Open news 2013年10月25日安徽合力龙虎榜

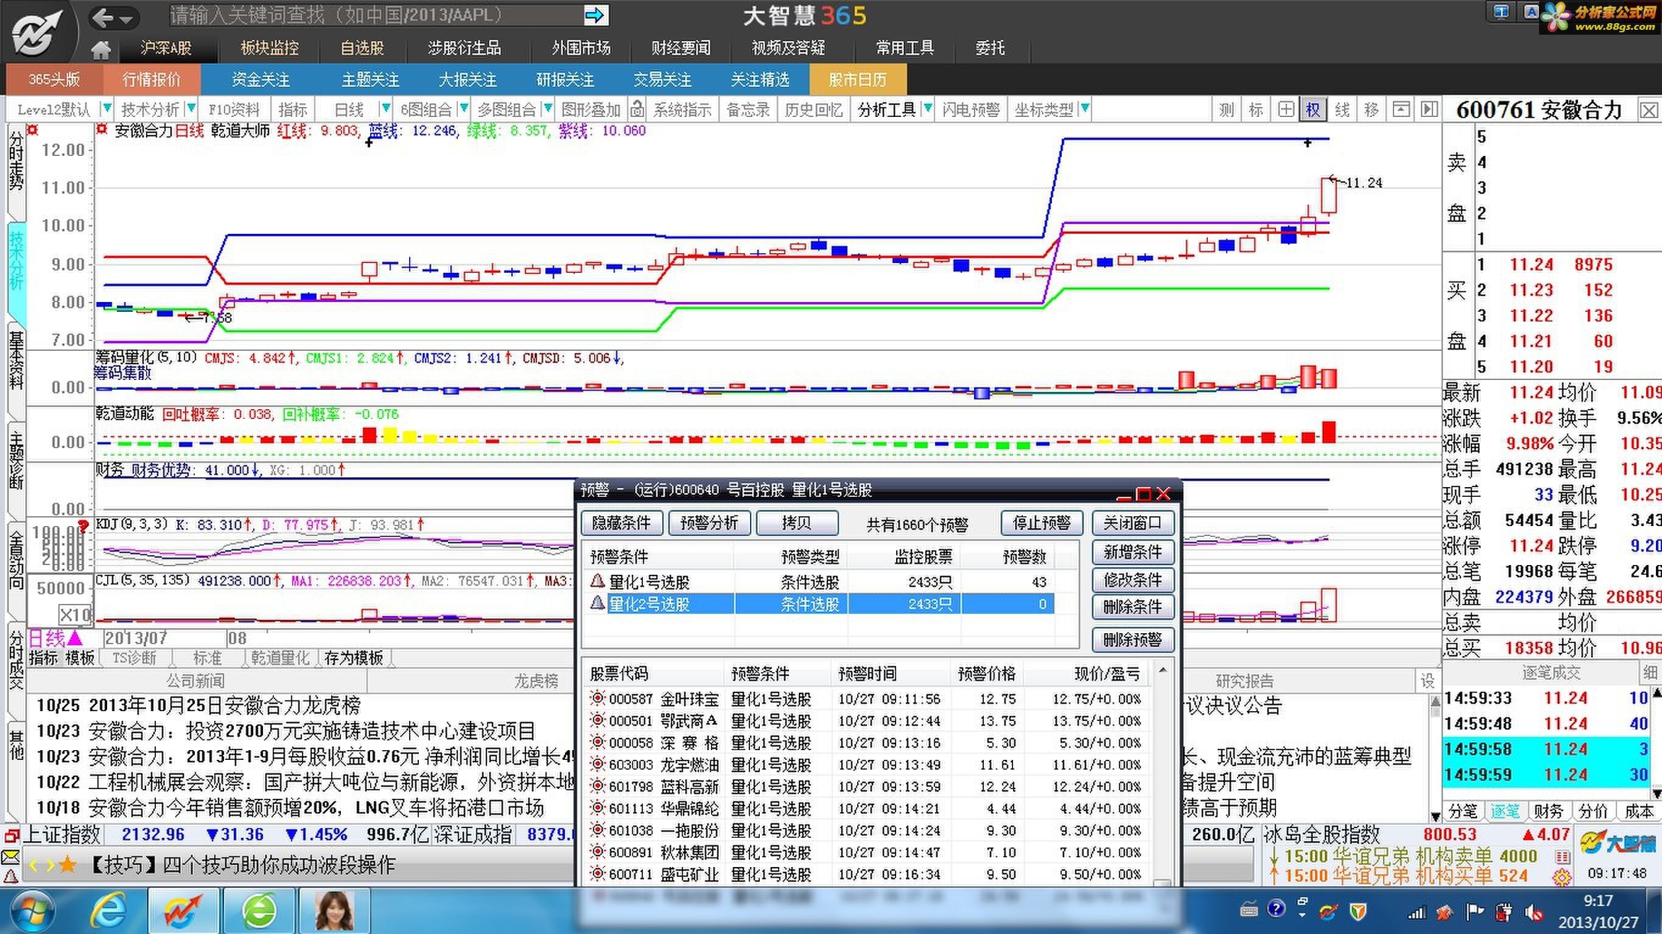[x=225, y=704]
